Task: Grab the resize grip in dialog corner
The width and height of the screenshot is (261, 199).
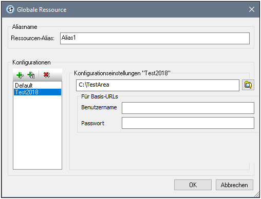Action: click(x=257, y=195)
